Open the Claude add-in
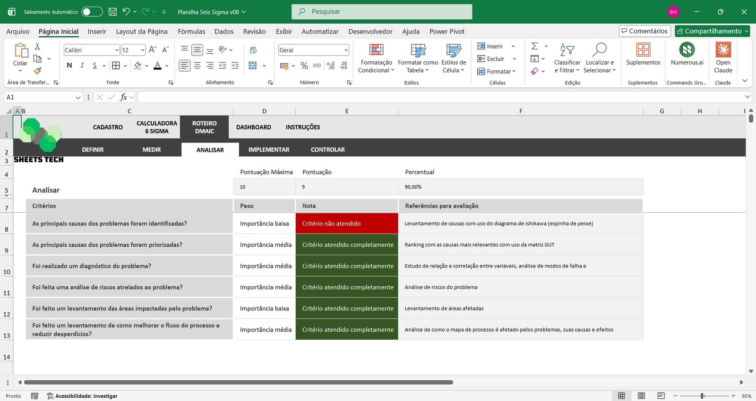756x401 pixels. coord(723,58)
